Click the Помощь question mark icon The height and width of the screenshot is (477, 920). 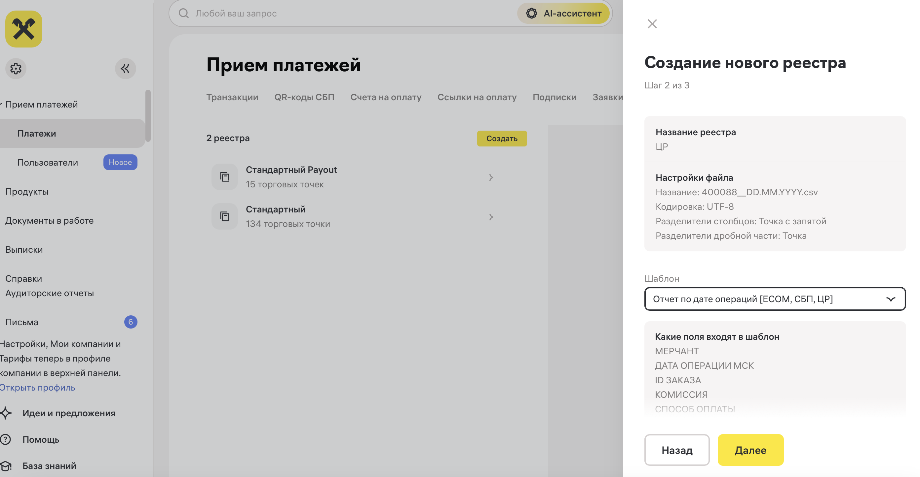6,439
